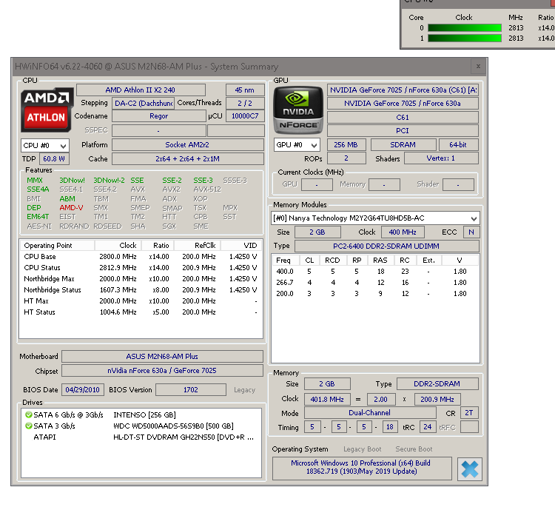Image resolution: width=555 pixels, height=527 pixels.
Task: Click the VID column header
Action: click(x=241, y=245)
